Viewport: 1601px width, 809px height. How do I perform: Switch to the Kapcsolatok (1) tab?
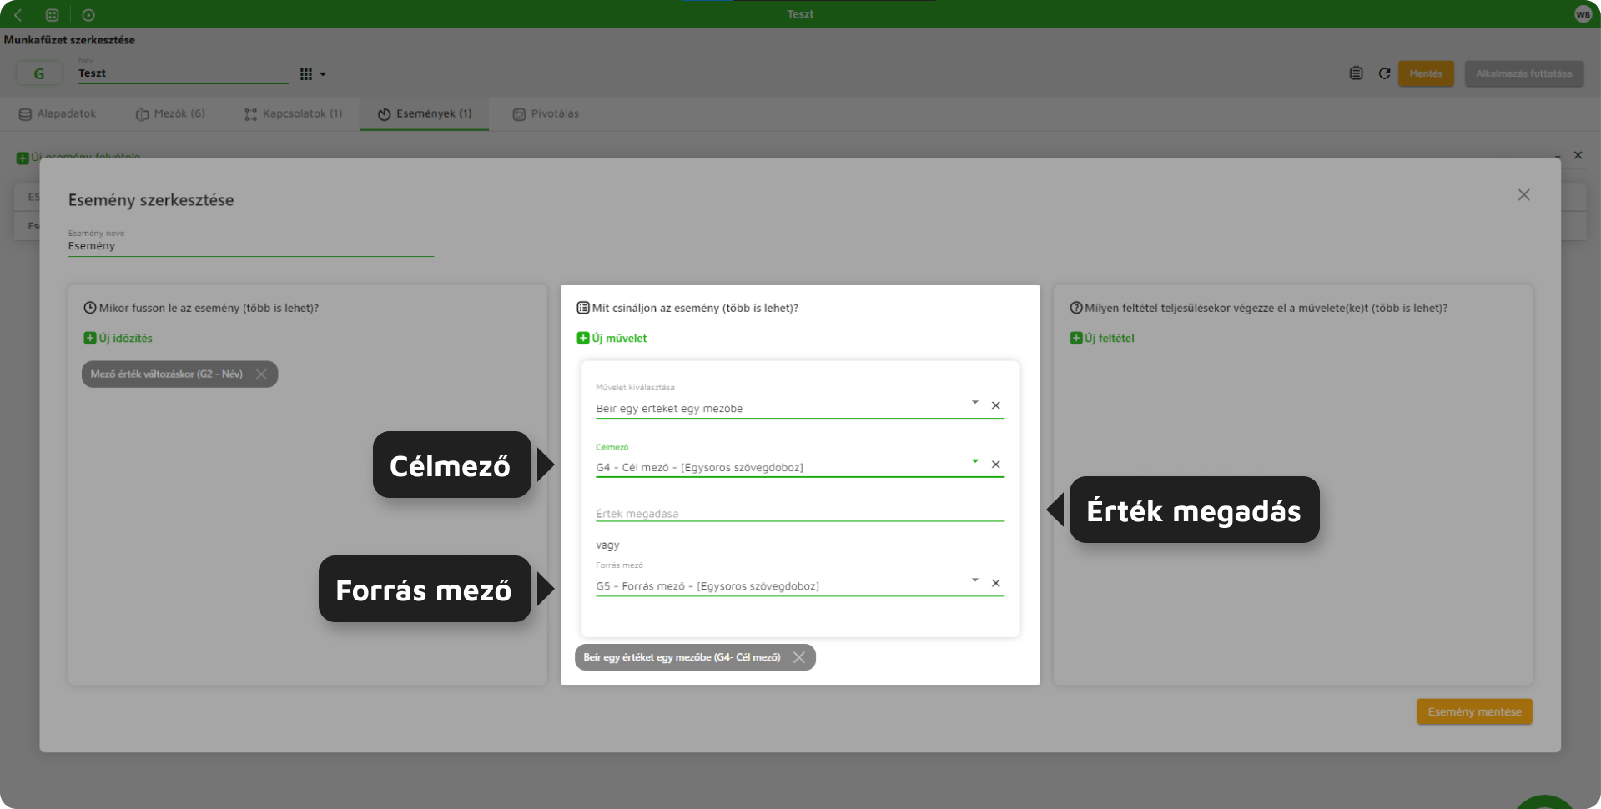pyautogui.click(x=294, y=113)
